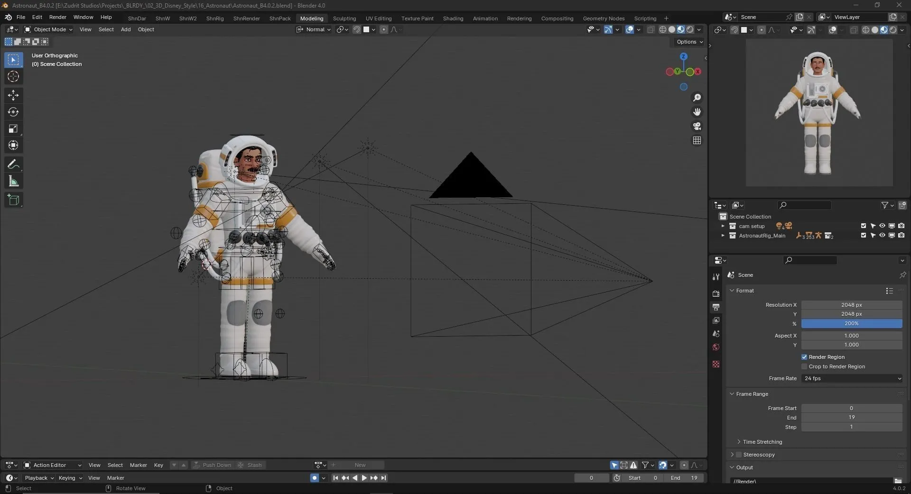
Task: Jump to the end frame with playback control
Action: (384, 478)
